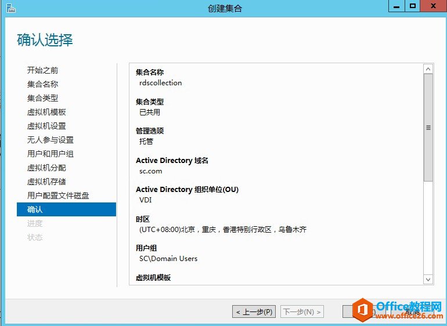Click the disabled 下一步(N) button

[302, 311]
